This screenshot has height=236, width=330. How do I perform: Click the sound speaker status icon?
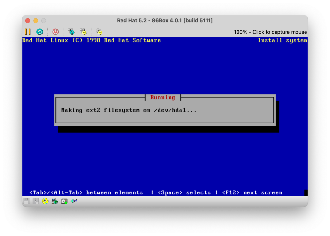click(x=74, y=201)
